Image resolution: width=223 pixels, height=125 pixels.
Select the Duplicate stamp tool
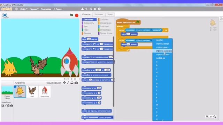pyautogui.click(x=82, y=9)
